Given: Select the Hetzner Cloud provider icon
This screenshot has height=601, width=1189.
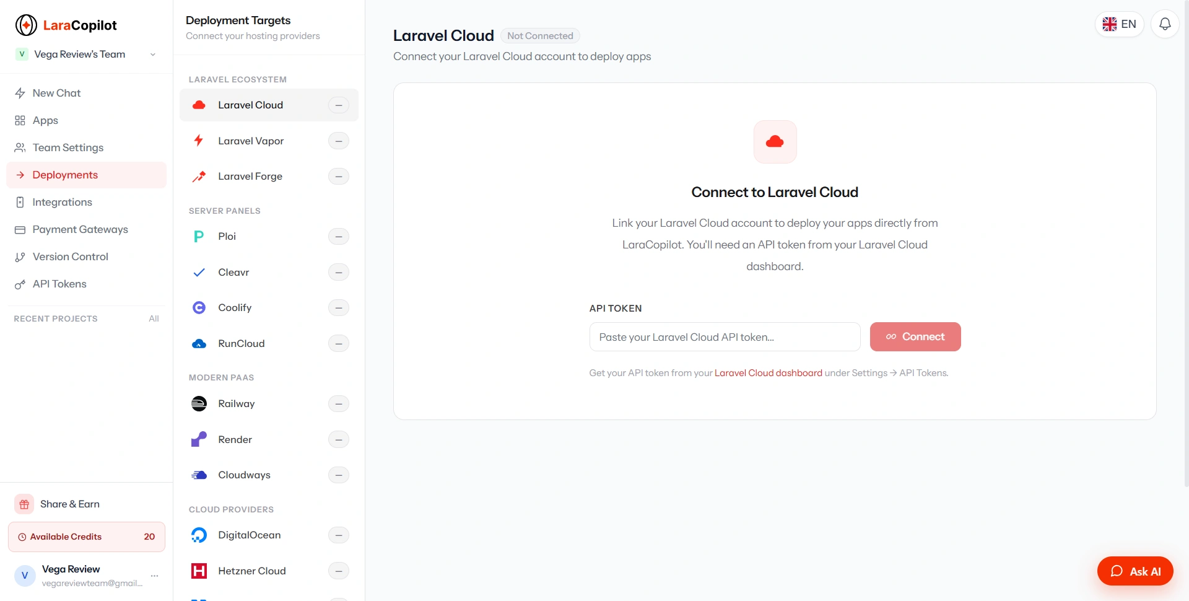Looking at the screenshot, I should (x=199, y=571).
